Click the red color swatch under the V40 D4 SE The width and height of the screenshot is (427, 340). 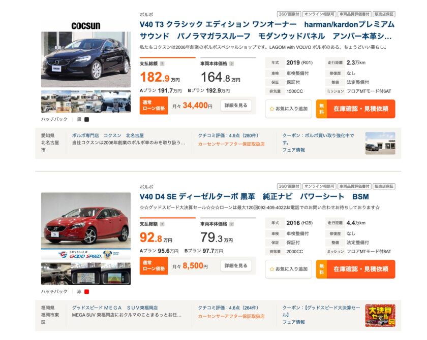tap(86, 292)
